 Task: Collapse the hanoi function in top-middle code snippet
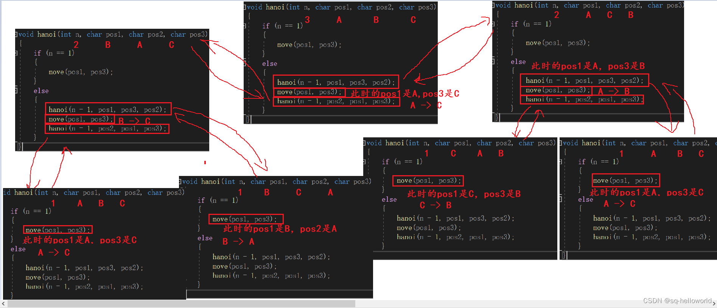click(x=245, y=7)
